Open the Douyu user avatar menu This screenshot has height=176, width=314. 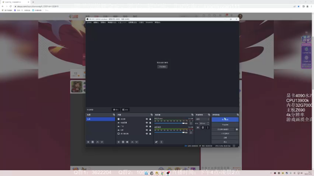[x=240, y=16]
